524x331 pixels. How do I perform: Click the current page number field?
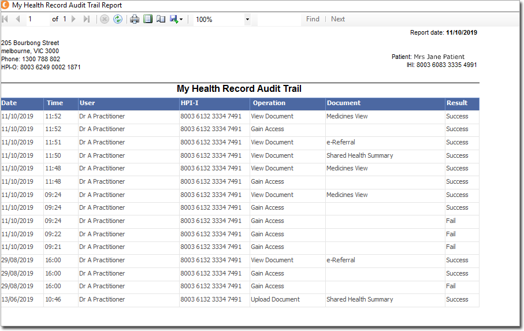pyautogui.click(x=38, y=19)
